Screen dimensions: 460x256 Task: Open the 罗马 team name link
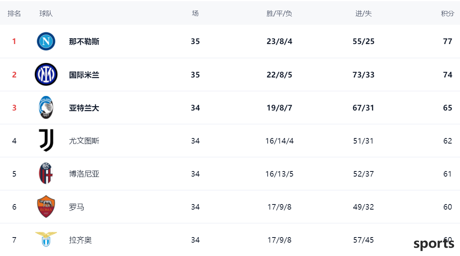pyautogui.click(x=76, y=207)
